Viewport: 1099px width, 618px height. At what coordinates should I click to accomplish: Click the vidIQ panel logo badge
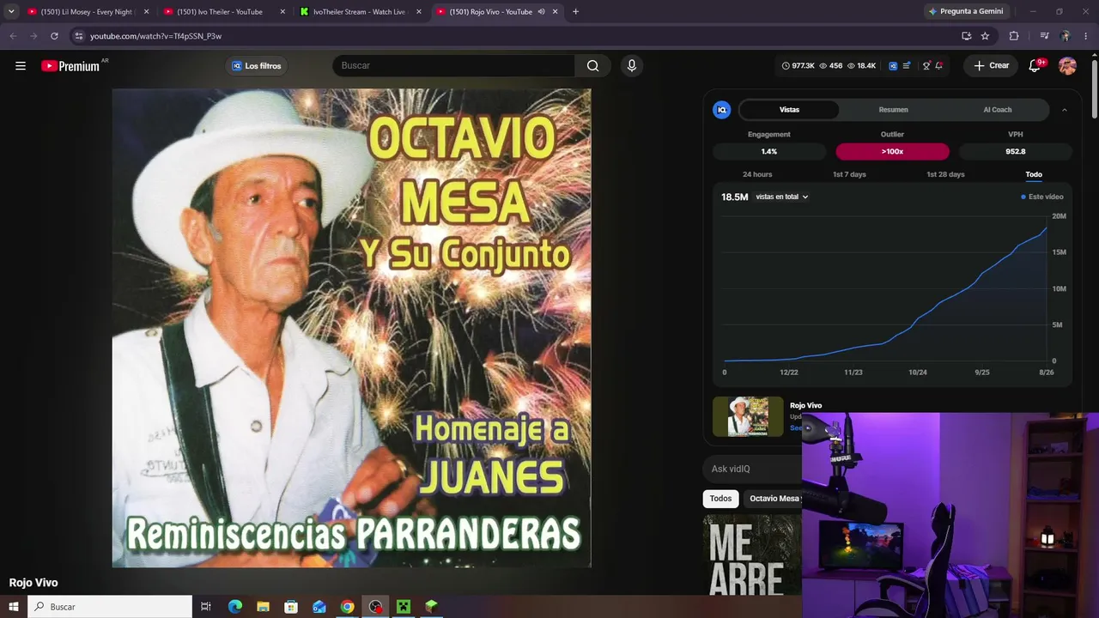pyautogui.click(x=722, y=110)
